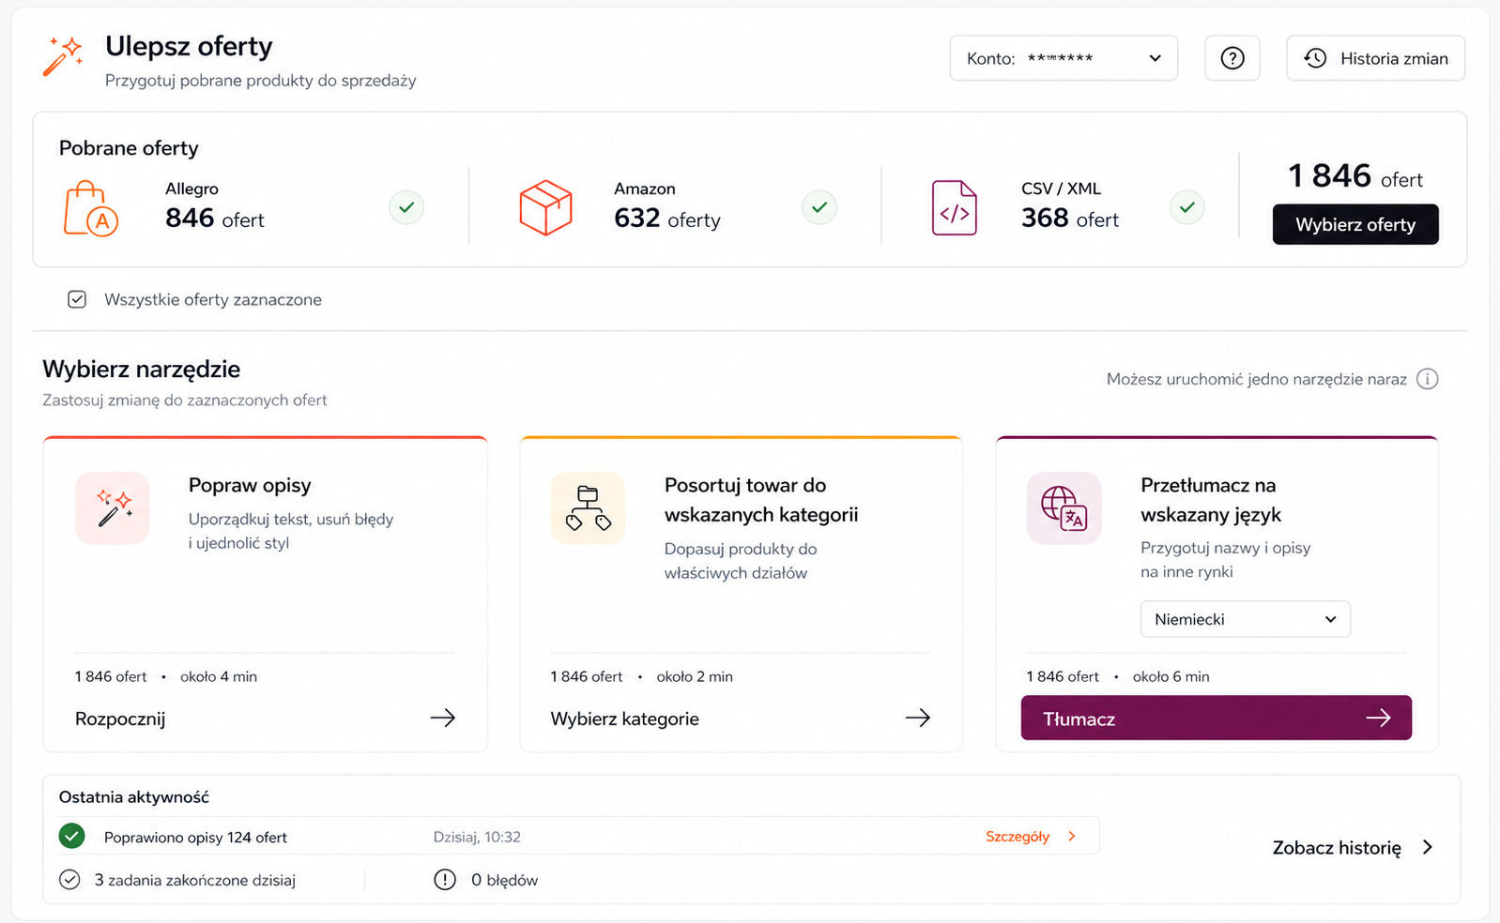Click the 368 ofert CSV / XML count
Screen dimensions: 1500x923
(1070, 219)
